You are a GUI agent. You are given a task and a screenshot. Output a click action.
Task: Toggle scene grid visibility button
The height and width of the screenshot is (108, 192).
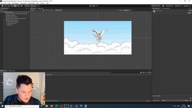59,10
